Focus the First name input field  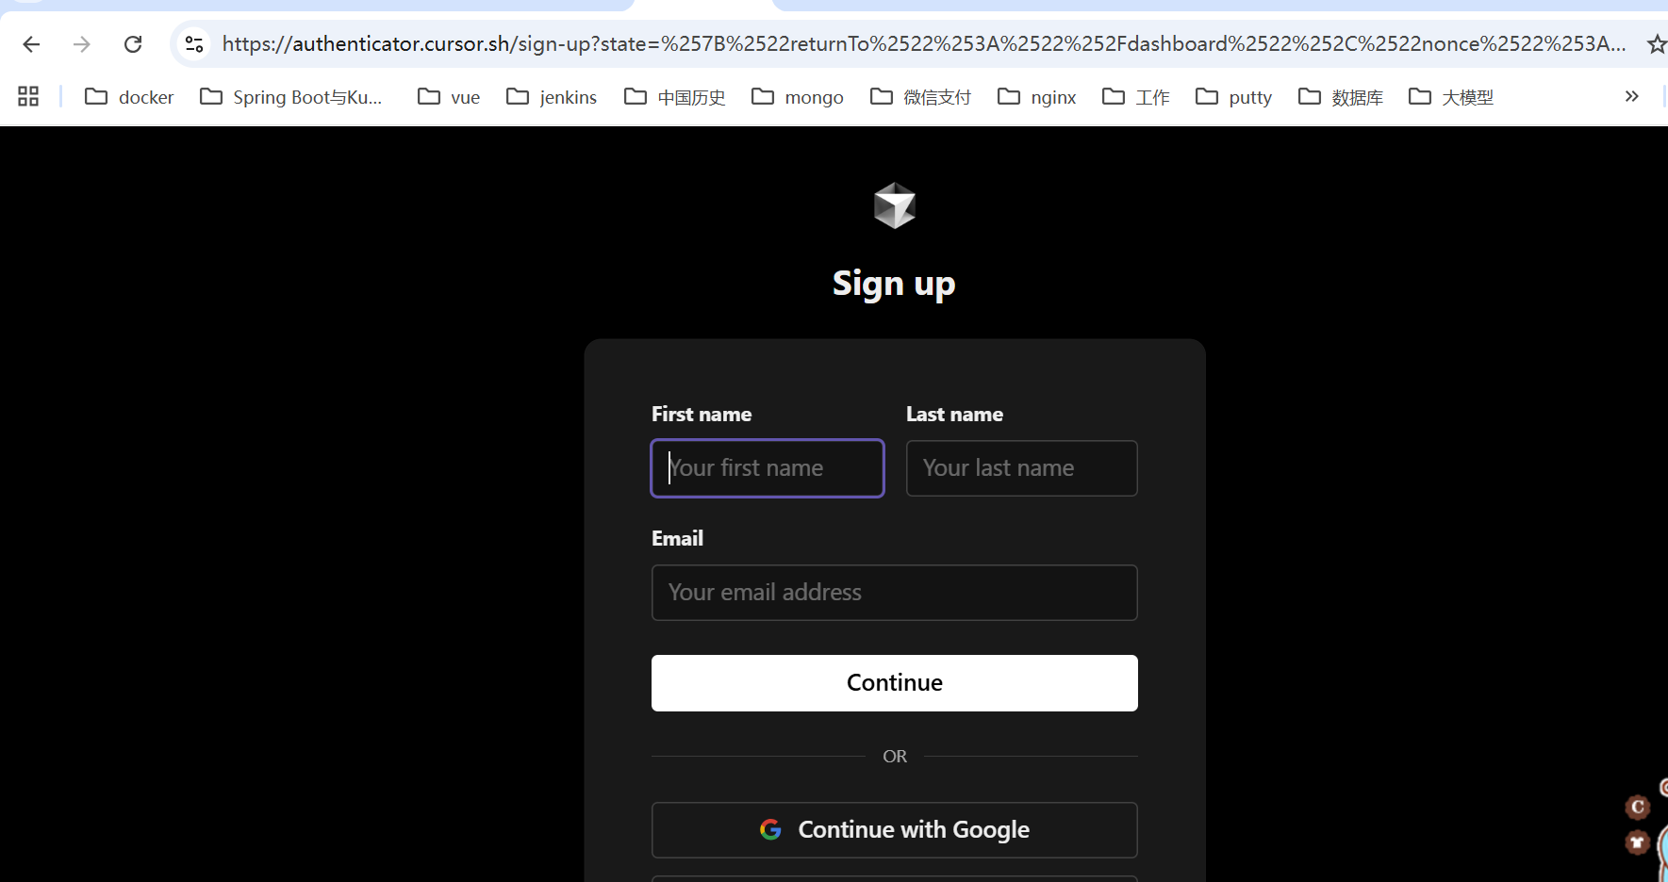[x=768, y=468]
